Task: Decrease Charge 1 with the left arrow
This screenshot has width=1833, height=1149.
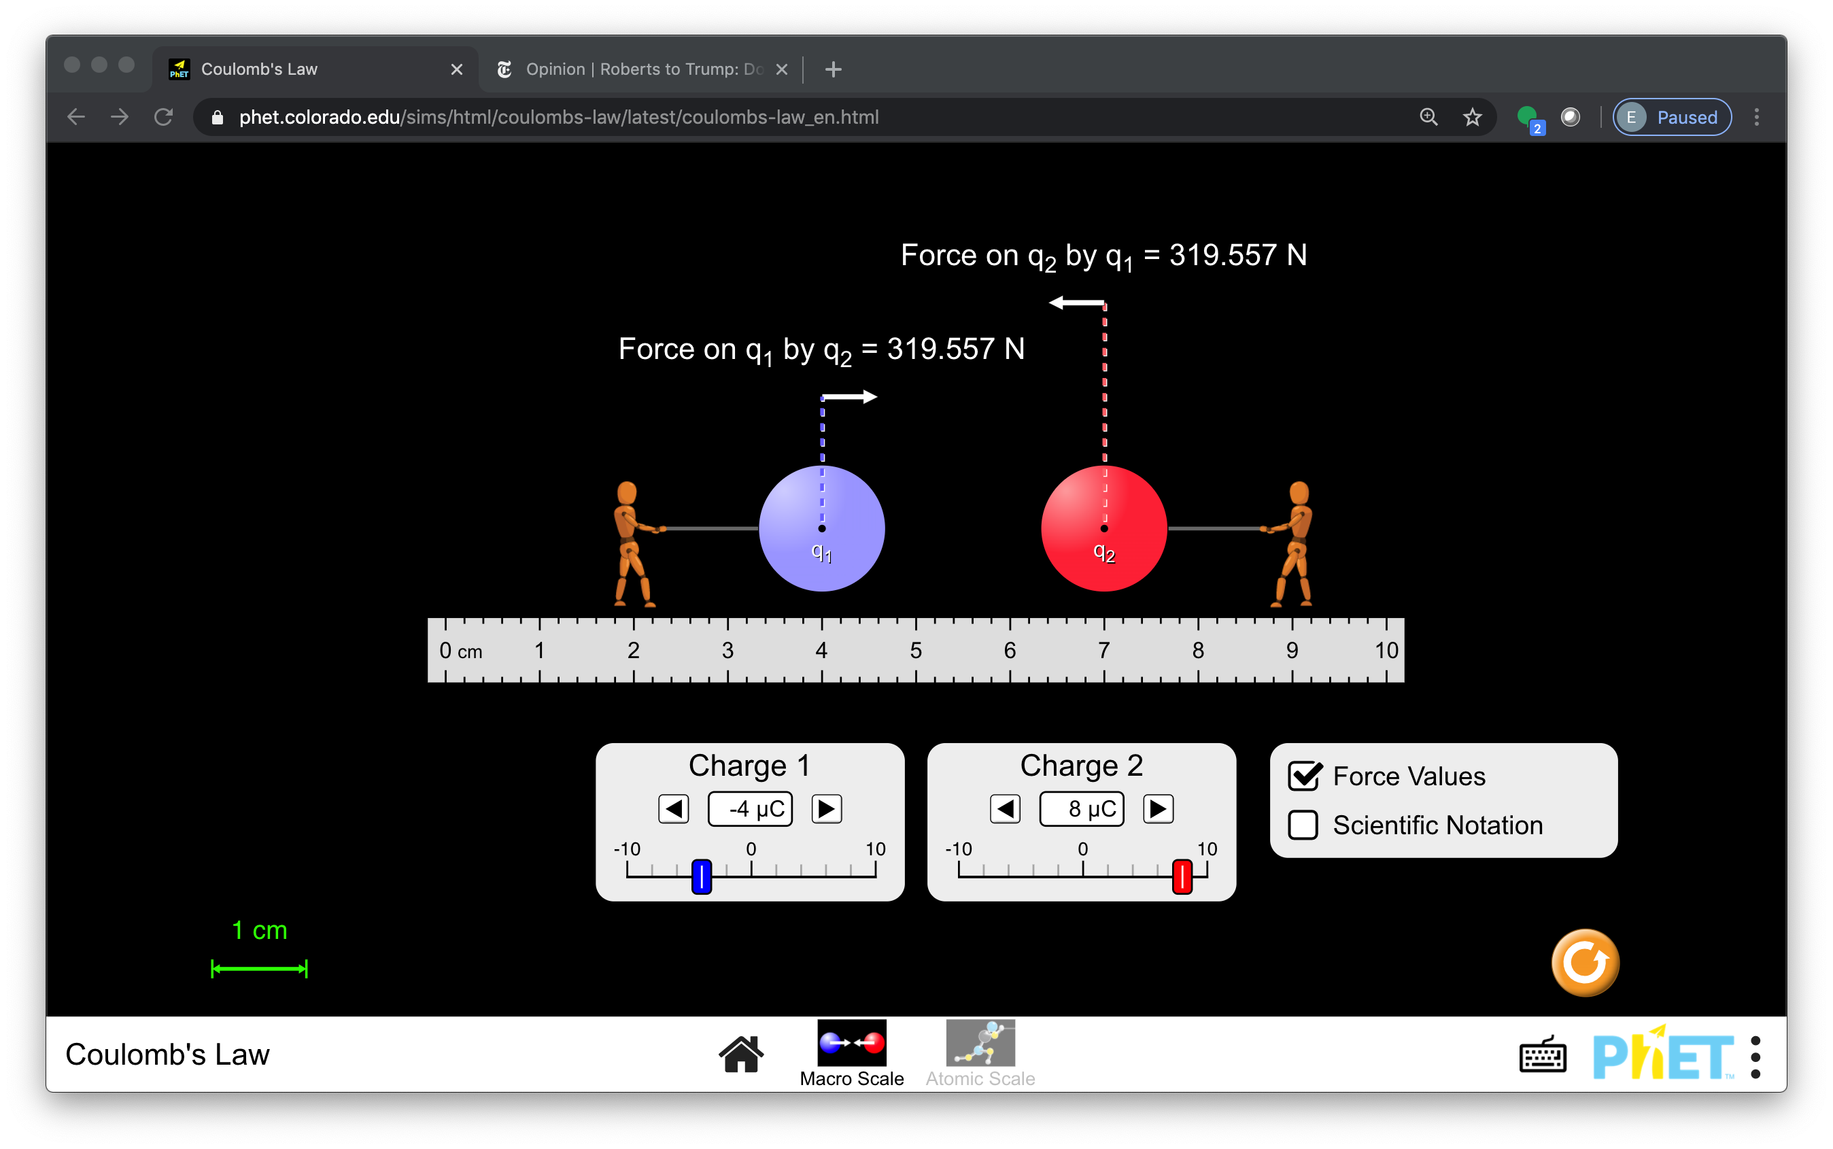Action: pyautogui.click(x=673, y=808)
